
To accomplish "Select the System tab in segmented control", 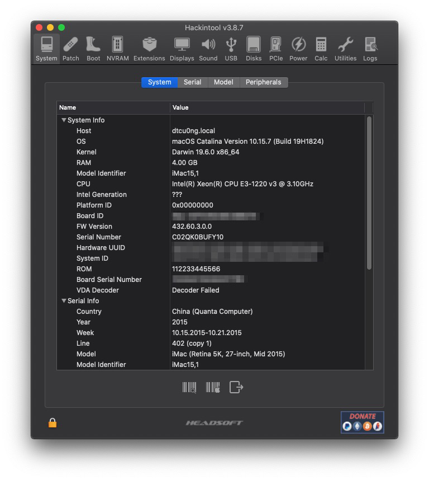I will [160, 82].
